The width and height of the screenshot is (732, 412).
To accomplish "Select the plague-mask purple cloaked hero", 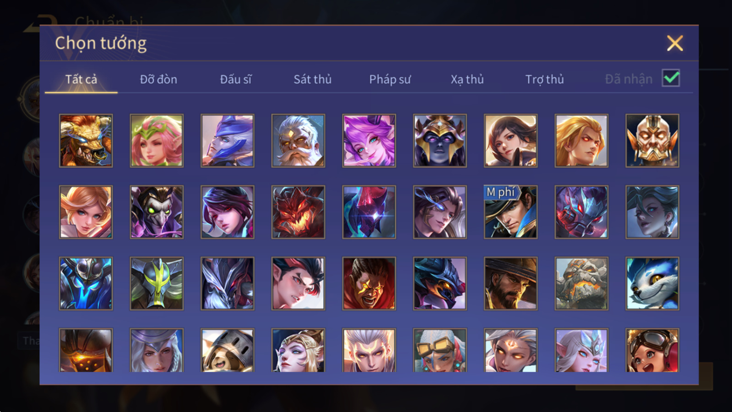I will pyautogui.click(x=157, y=212).
